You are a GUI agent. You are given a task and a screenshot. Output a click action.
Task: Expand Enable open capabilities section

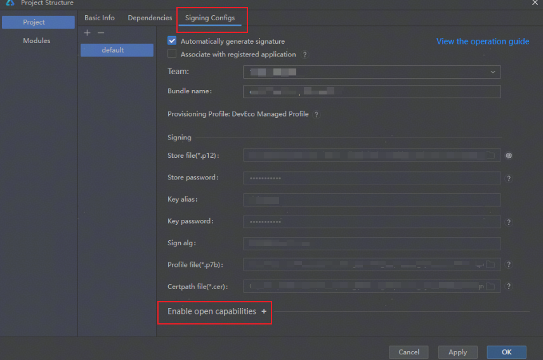[x=264, y=311]
